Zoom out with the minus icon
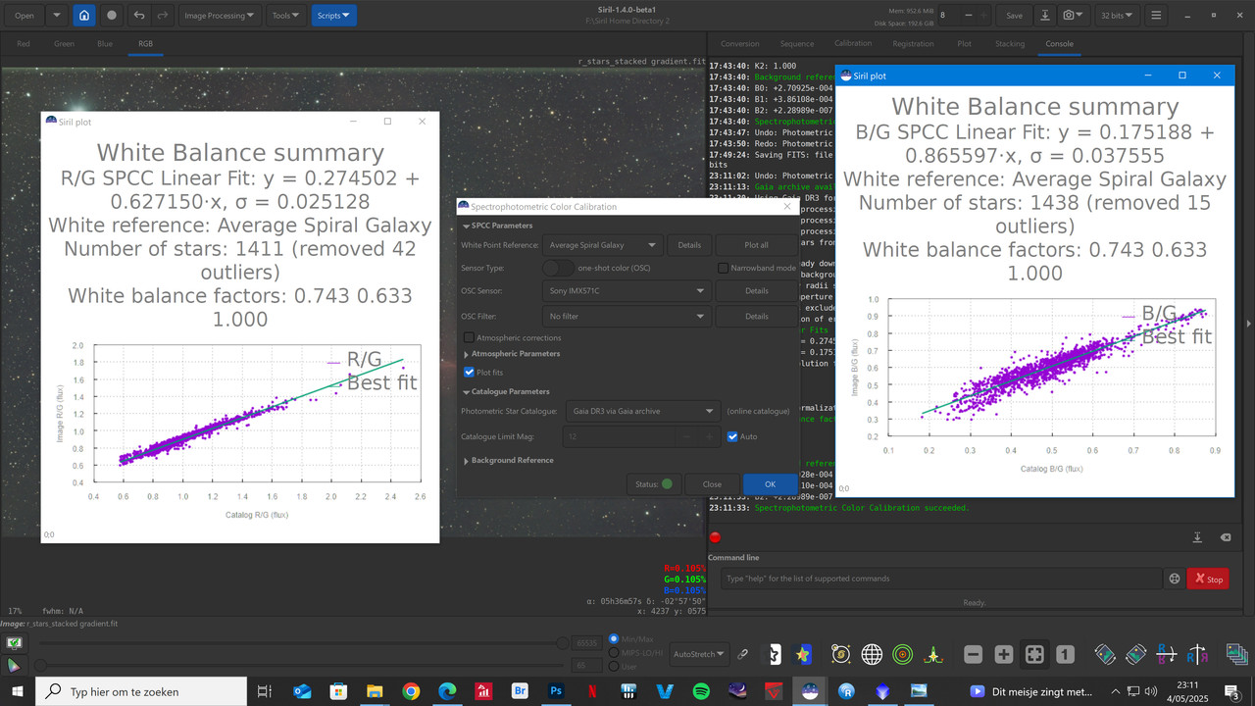 [x=973, y=654]
